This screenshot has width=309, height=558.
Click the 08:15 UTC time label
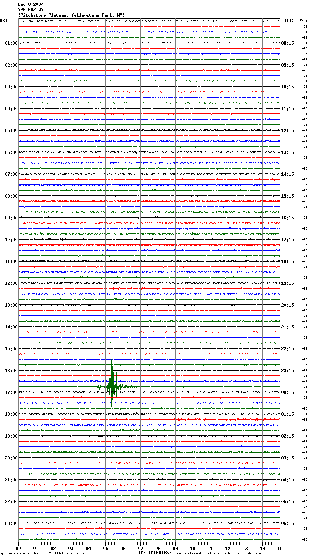tap(288, 43)
